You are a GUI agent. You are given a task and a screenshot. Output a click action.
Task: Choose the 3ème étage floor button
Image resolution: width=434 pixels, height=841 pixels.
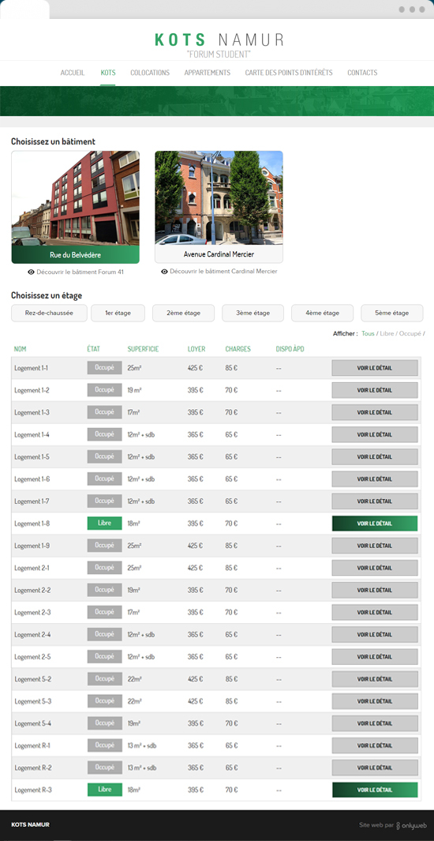tap(253, 313)
